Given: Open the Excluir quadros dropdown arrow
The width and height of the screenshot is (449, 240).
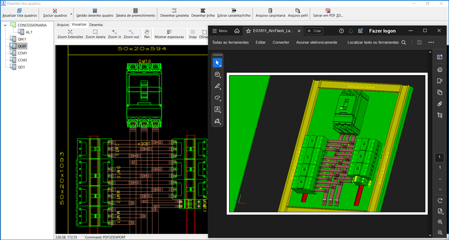Looking at the screenshot, I should pos(71,13).
